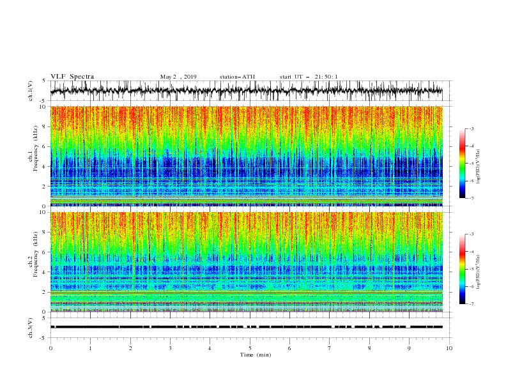This screenshot has height=391, width=506.
Task: Click the ch.1 spectrogram panel
Action: point(246,156)
